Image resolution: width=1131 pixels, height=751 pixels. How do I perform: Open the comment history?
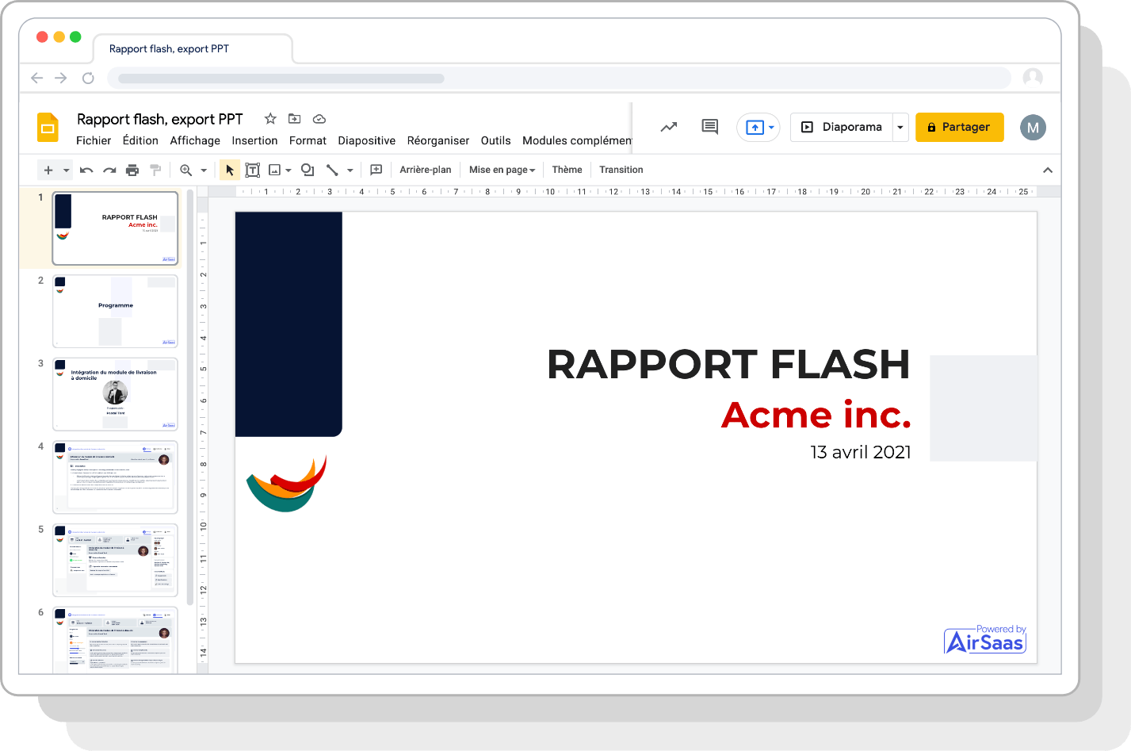[710, 127]
